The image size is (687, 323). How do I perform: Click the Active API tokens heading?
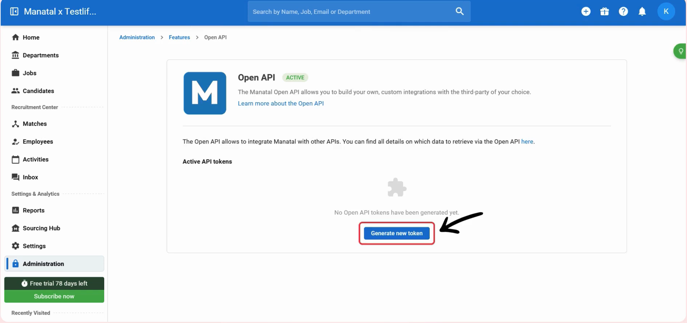point(207,161)
